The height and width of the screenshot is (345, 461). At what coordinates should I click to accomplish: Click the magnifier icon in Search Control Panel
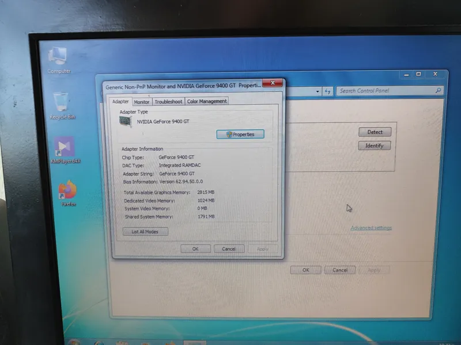click(x=438, y=90)
